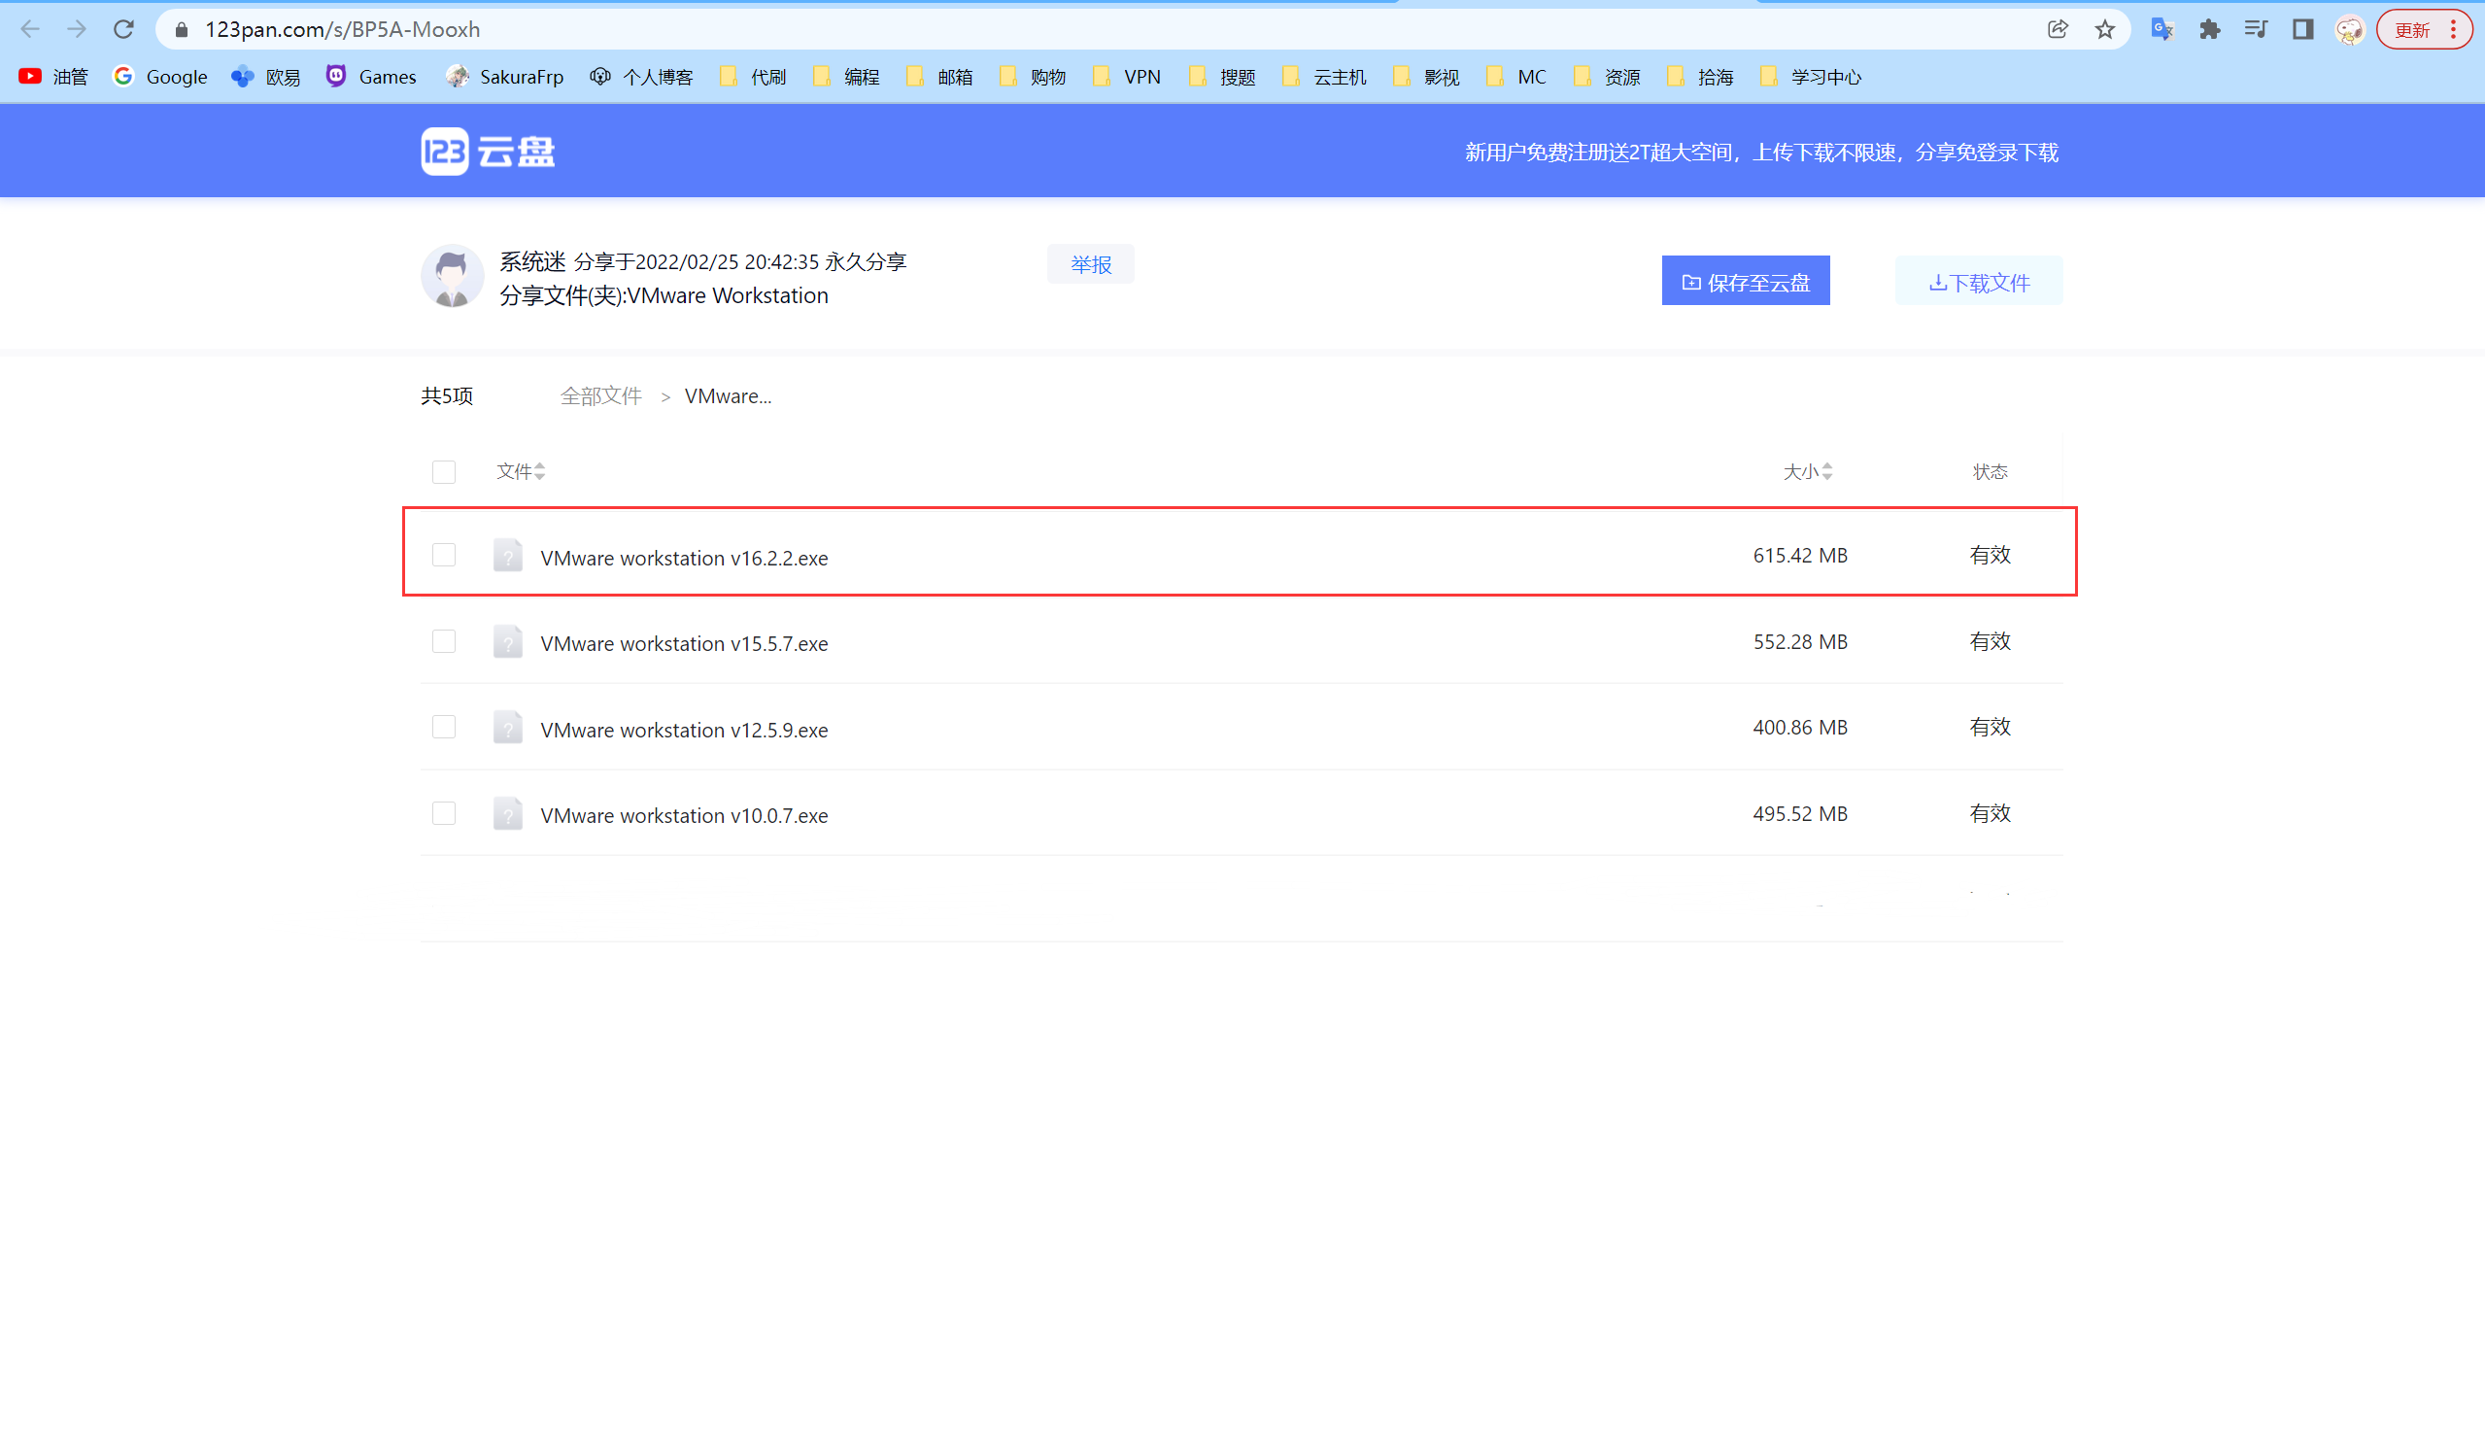The image size is (2485, 1435).
Task: Reload the page with refresh icon
Action: pyautogui.click(x=123, y=29)
